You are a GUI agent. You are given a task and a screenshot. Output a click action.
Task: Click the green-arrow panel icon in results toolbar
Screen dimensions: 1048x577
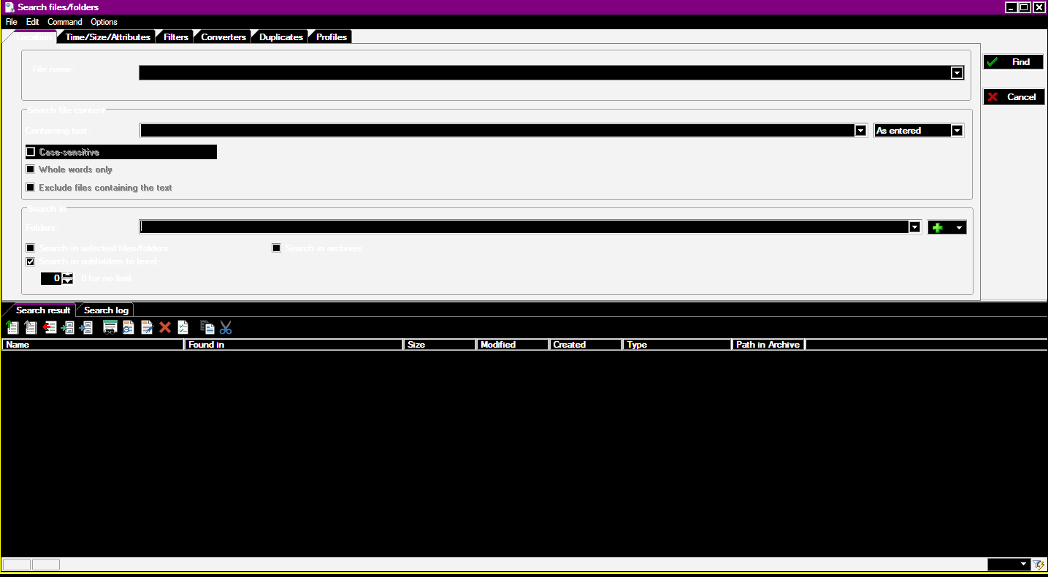click(68, 328)
